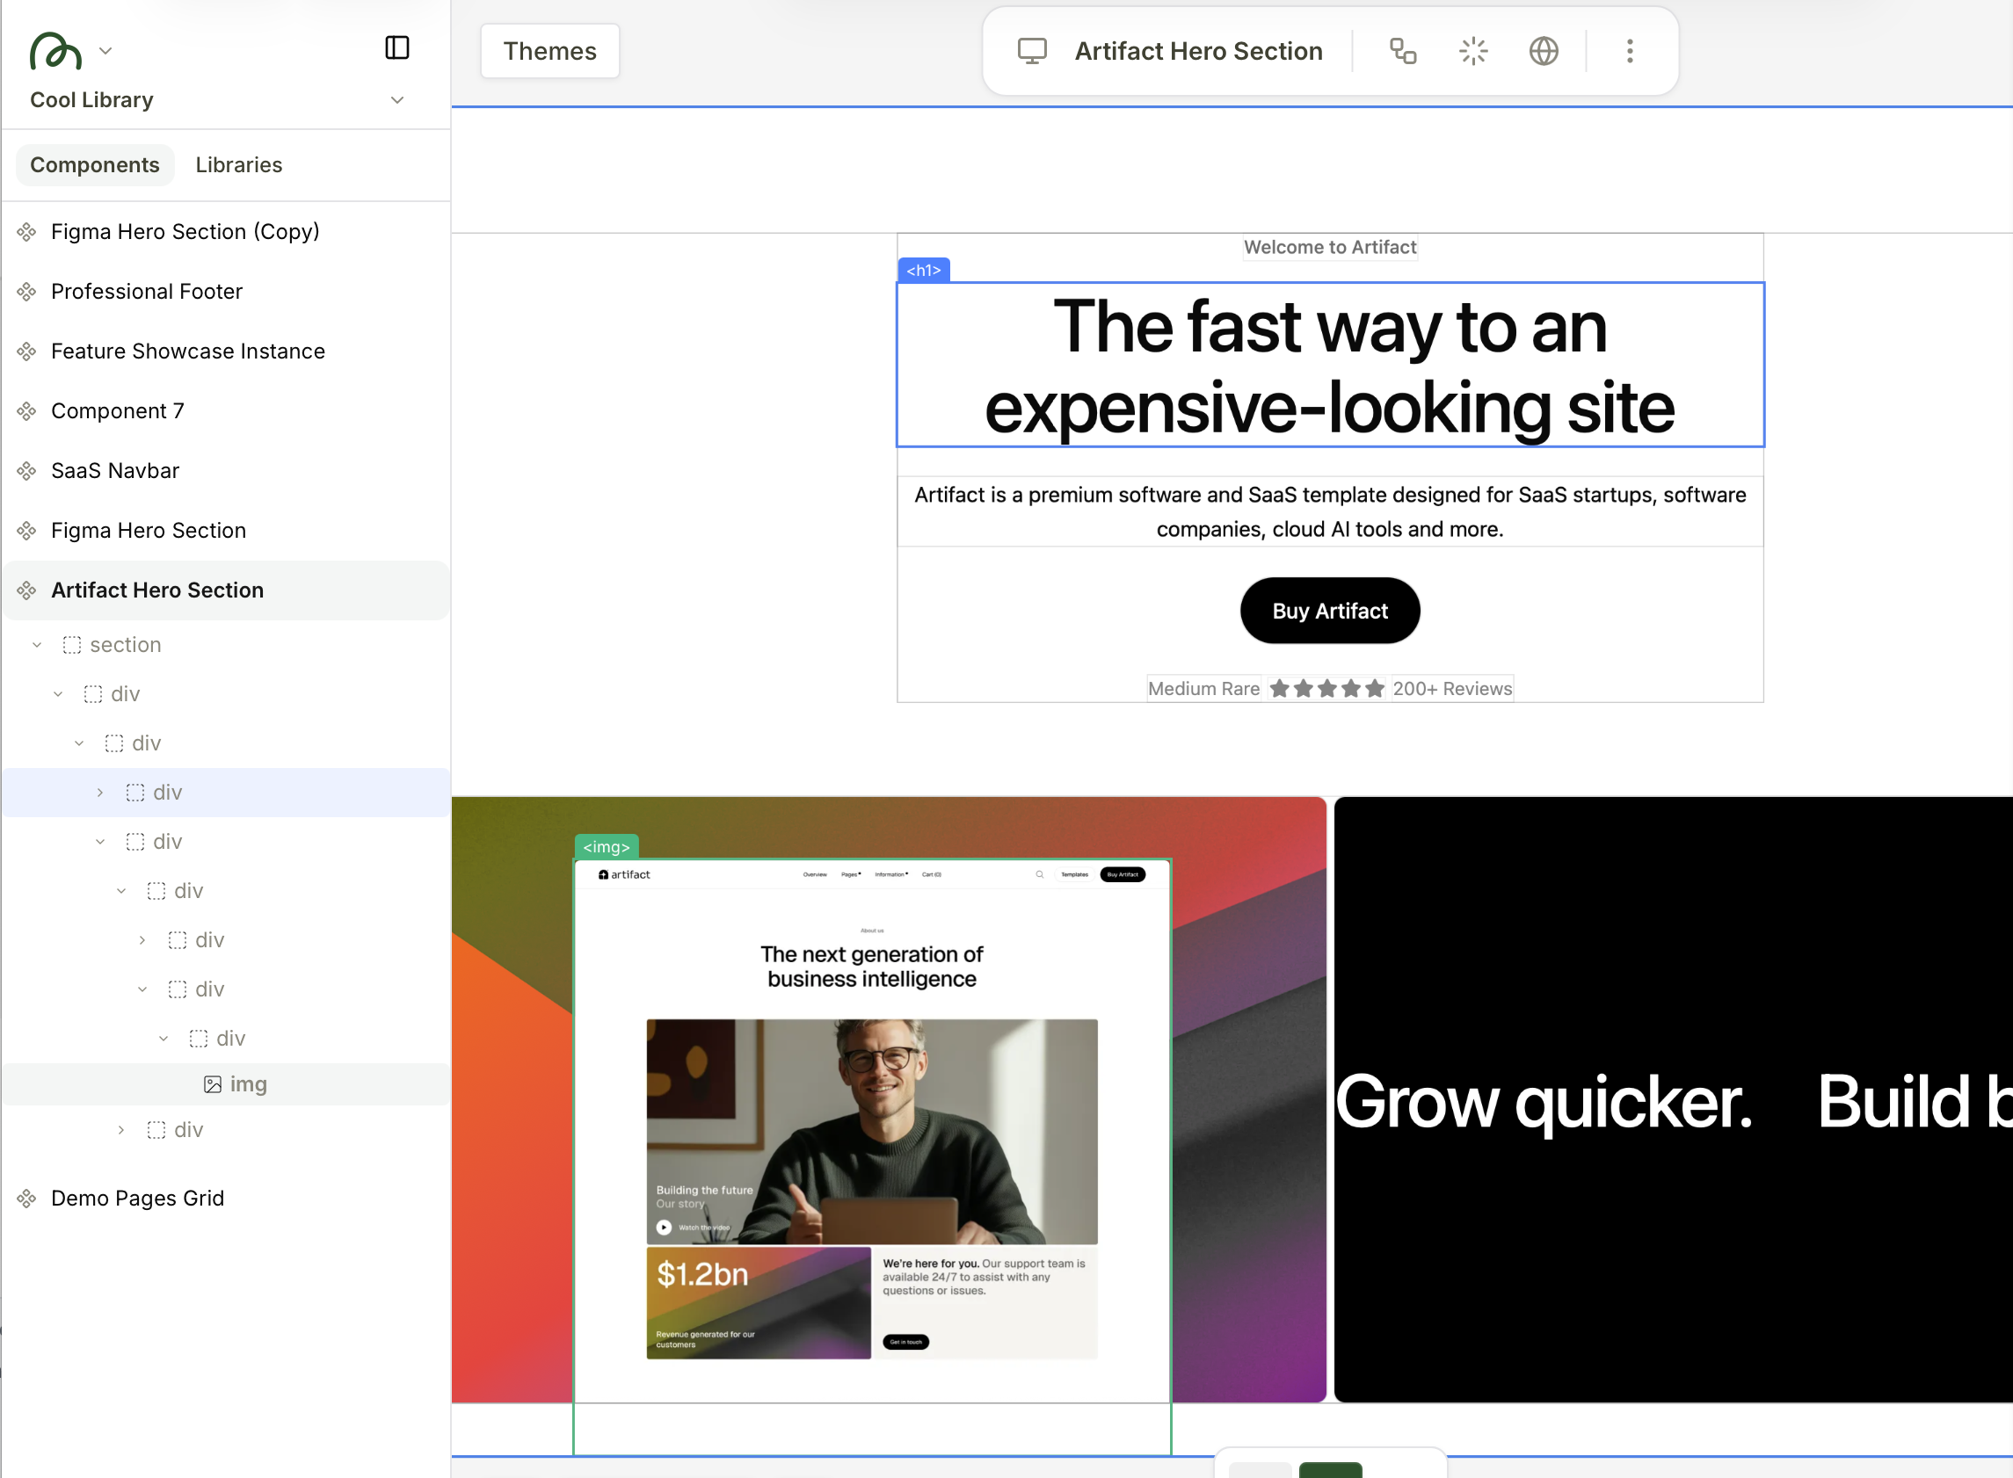This screenshot has height=1478, width=2013.
Task: Expand the highlighted div tree node
Action: point(100,793)
